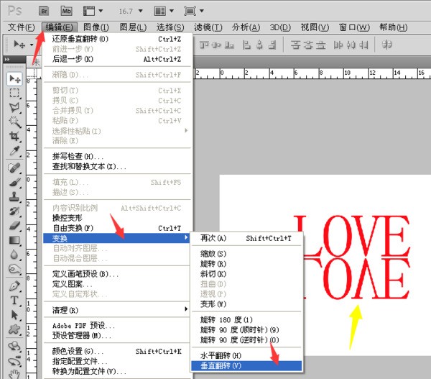Select the Eraser tool

(x=14, y=225)
